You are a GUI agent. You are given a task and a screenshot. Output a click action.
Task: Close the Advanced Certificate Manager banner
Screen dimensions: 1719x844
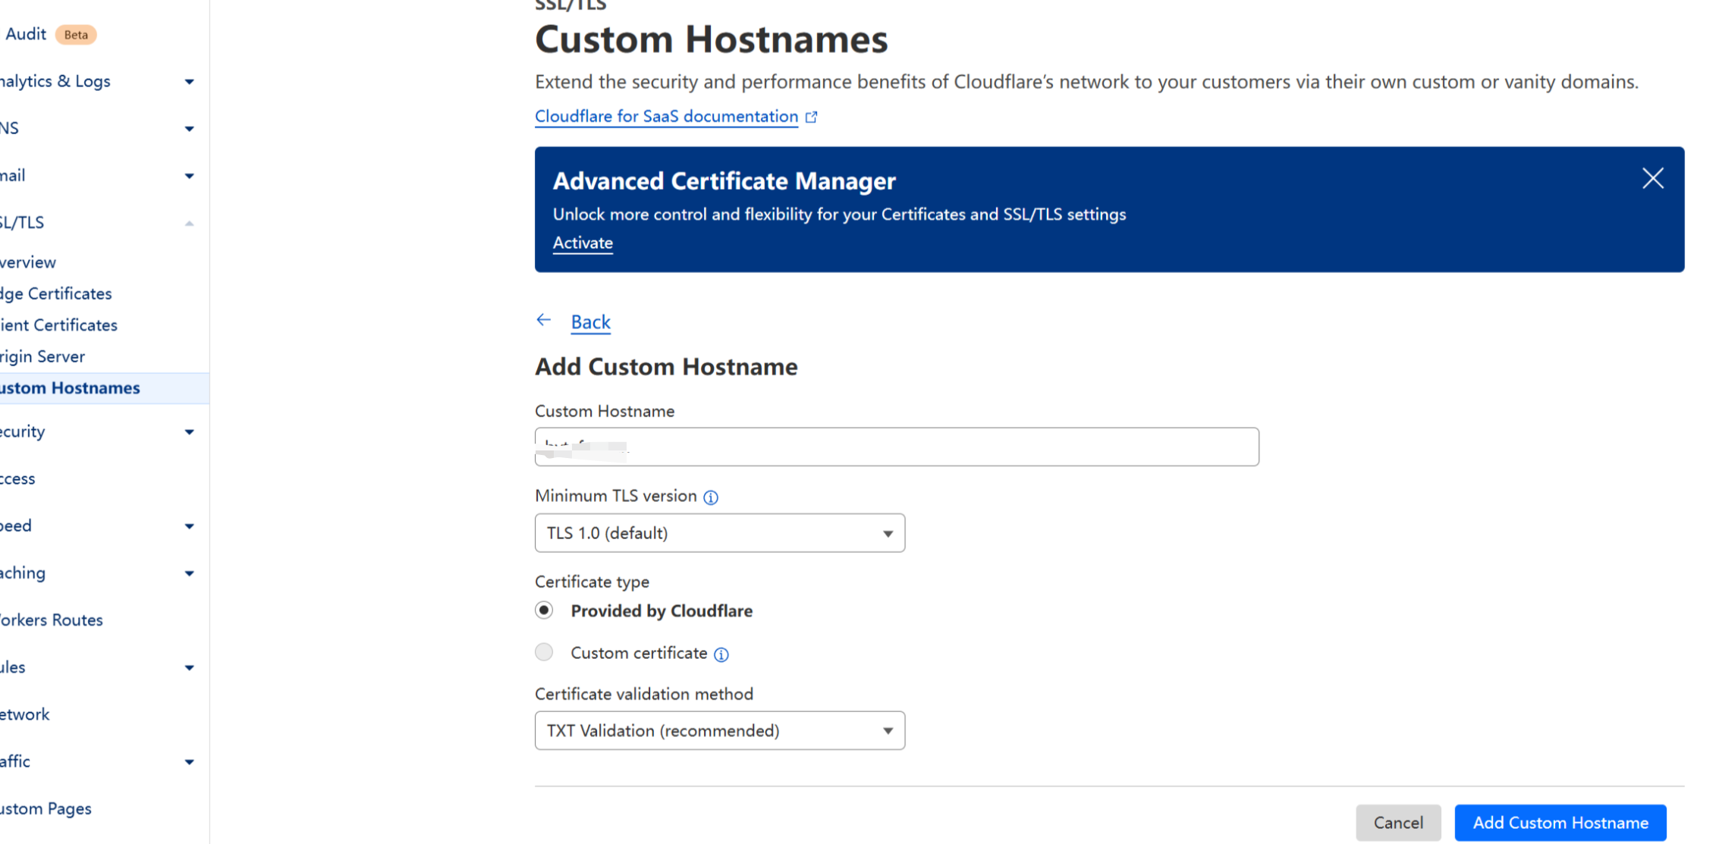pos(1652,179)
